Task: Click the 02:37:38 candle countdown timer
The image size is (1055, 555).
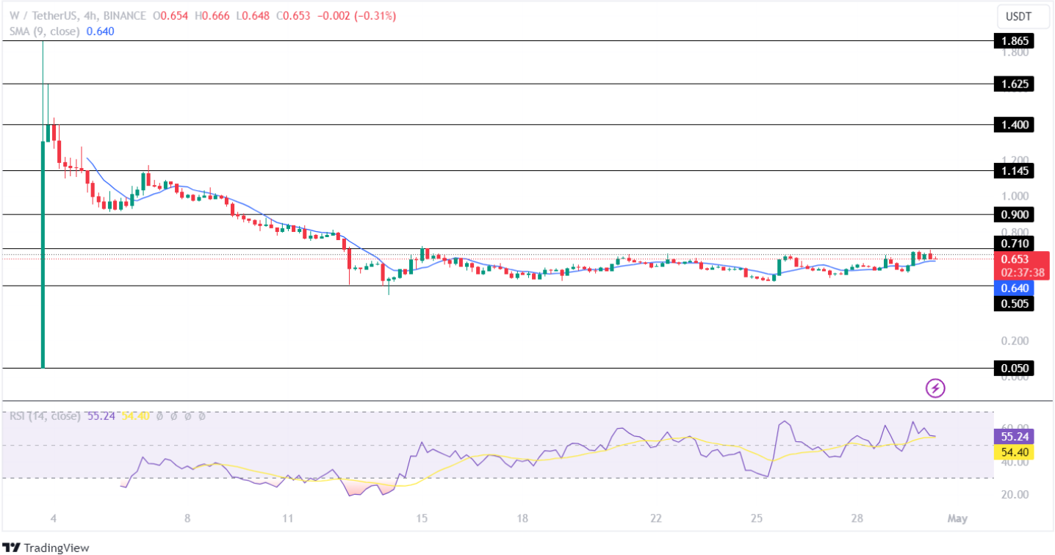Action: (x=1022, y=272)
